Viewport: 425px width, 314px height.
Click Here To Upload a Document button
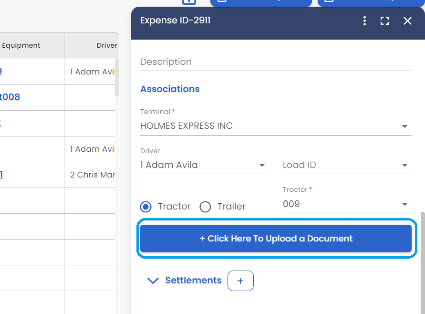[276, 238]
